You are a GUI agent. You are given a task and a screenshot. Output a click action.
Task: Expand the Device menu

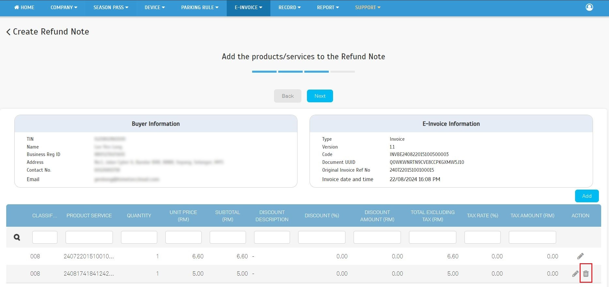tap(155, 7)
